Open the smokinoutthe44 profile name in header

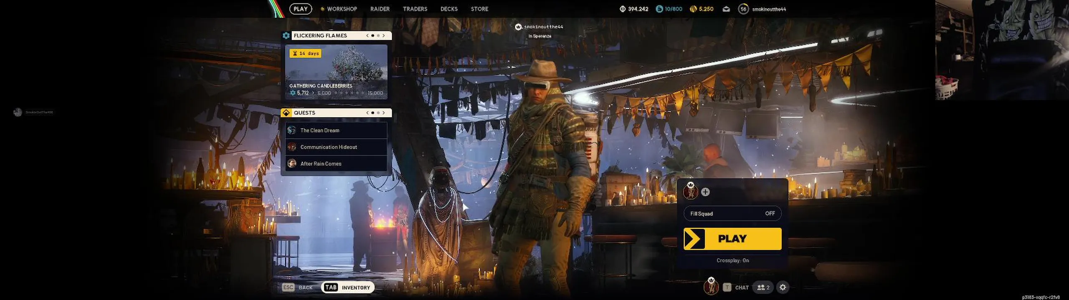pyautogui.click(x=769, y=9)
